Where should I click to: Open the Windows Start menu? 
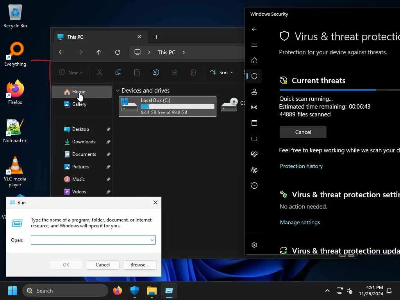(12, 291)
